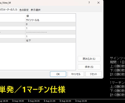Select the サインツール名 value cell

(51, 20)
